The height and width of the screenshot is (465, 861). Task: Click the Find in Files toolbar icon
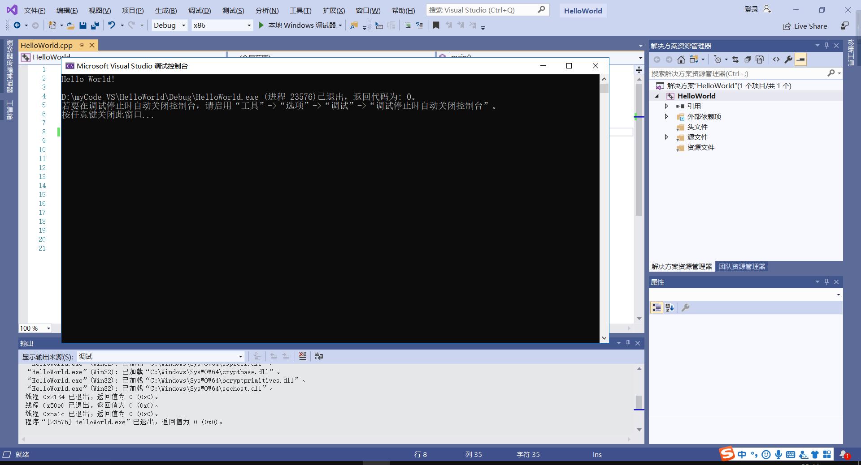(x=354, y=26)
